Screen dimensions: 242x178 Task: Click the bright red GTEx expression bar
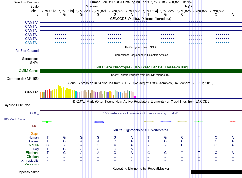pos(49,94)
